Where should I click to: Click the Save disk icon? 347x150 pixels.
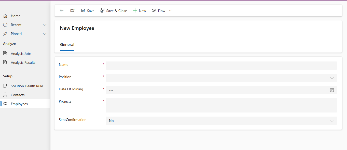(83, 10)
